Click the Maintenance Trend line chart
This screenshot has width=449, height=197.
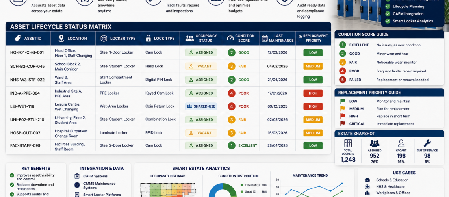tap(311, 188)
